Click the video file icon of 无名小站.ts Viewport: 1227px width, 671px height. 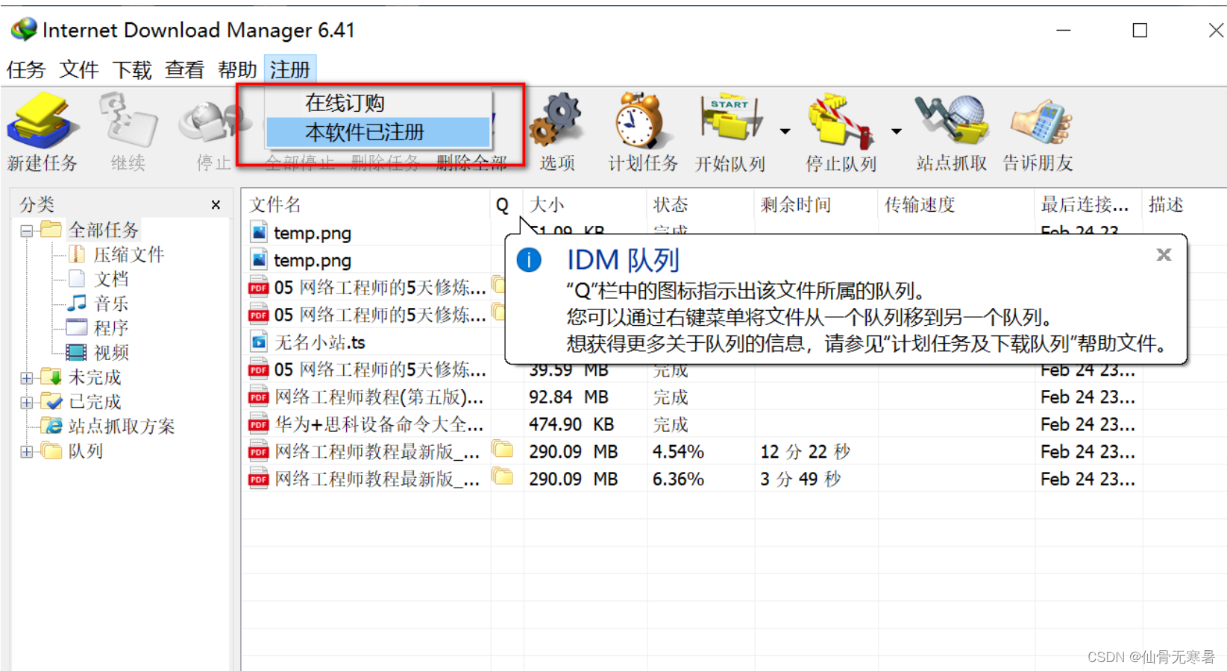tap(258, 343)
